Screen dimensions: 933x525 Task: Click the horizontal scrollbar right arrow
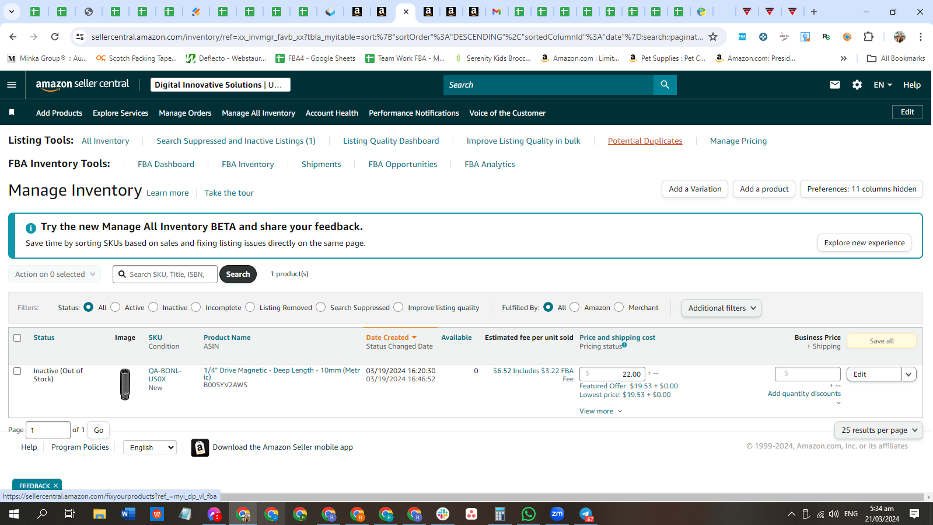pyautogui.click(x=928, y=498)
